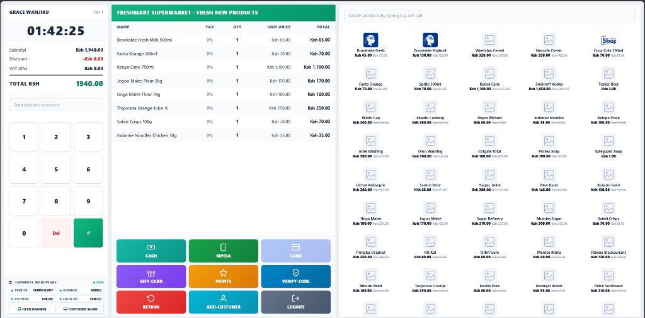This screenshot has height=318, width=645.
Task: Select the Coca-Cola 500ml Shop logo image
Action: [x=608, y=40]
